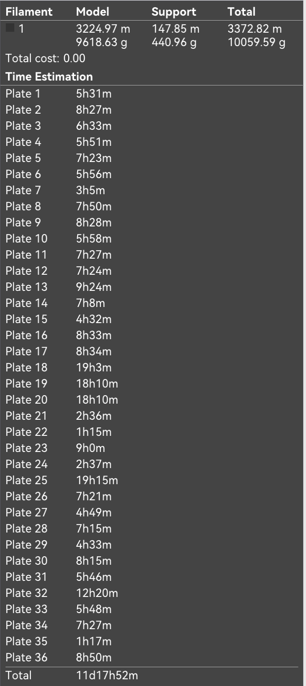The image size is (306, 686).
Task: Click the Time Estimation section heading
Action: click(x=49, y=77)
